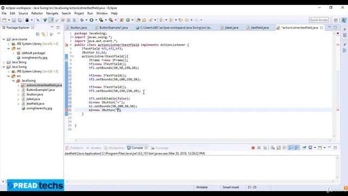Click the Save All toolbar icon

[20, 20]
